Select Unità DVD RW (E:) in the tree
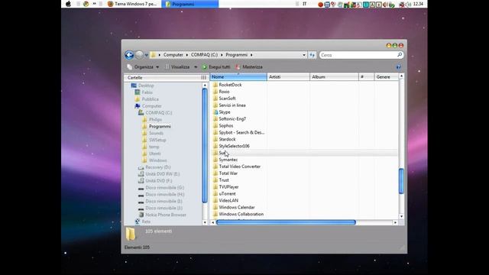489x275 pixels. (x=162, y=174)
